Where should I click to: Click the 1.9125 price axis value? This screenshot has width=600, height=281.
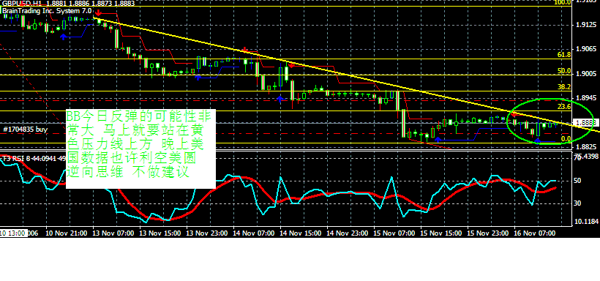[x=586, y=26]
